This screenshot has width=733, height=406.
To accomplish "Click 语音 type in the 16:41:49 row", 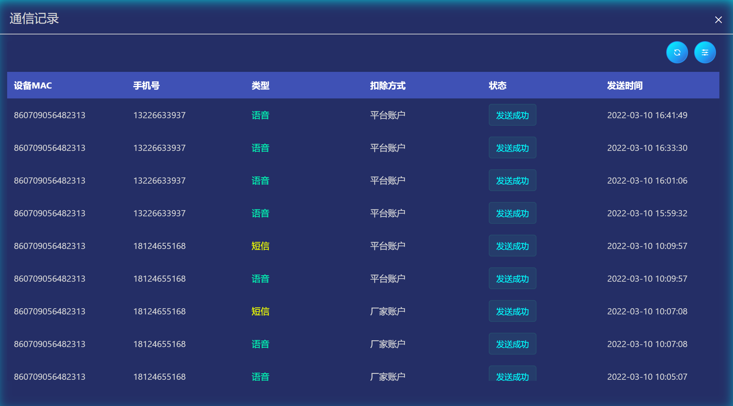I will tap(260, 115).
